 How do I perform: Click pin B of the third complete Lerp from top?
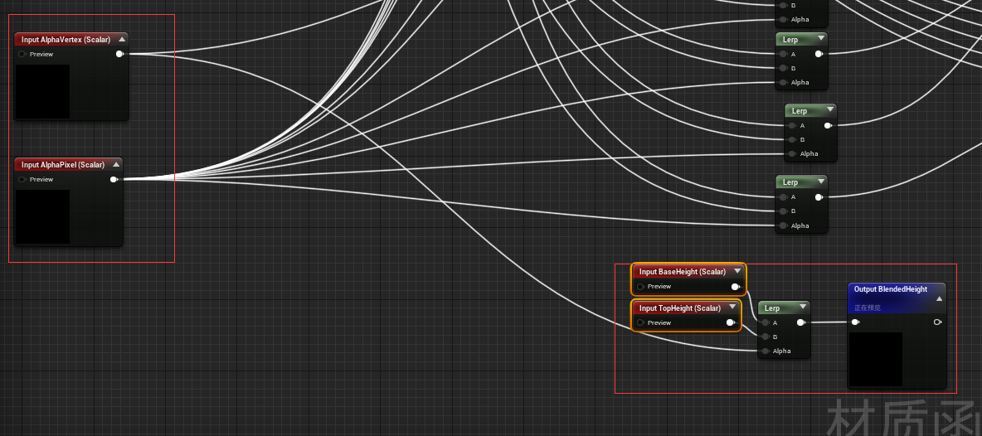coord(783,211)
